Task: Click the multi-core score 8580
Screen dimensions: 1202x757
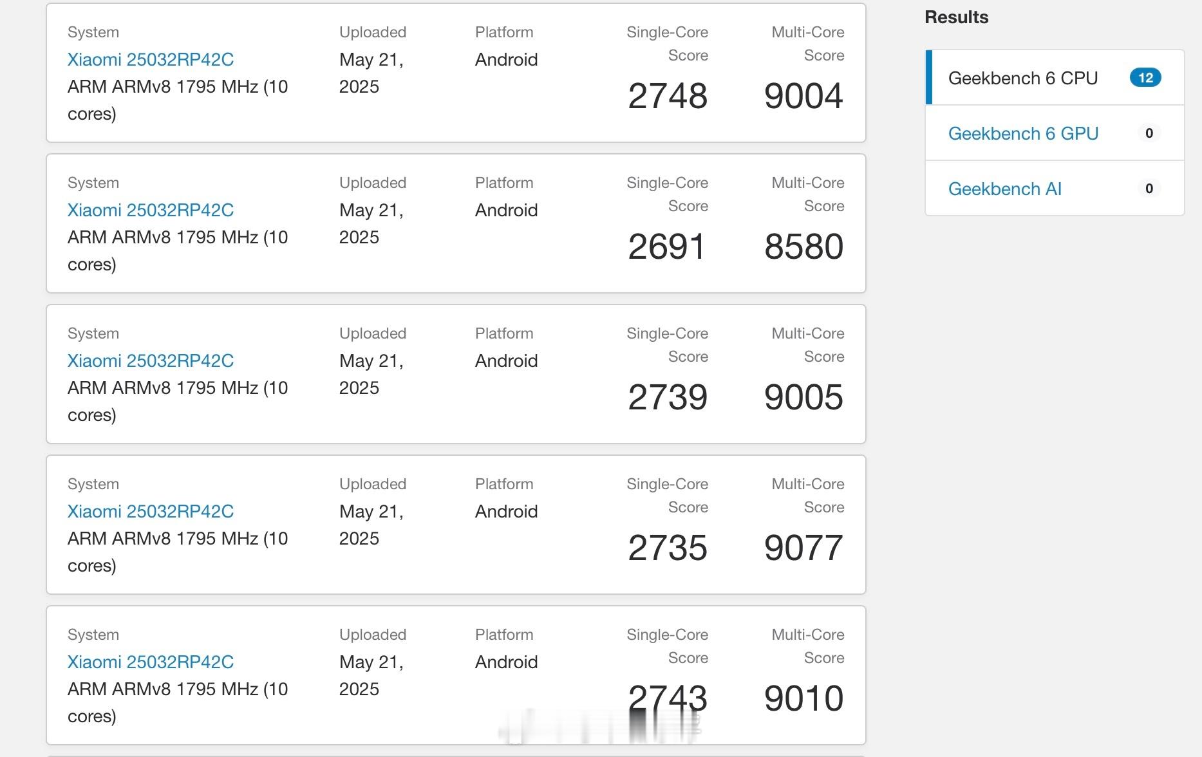Action: click(803, 247)
